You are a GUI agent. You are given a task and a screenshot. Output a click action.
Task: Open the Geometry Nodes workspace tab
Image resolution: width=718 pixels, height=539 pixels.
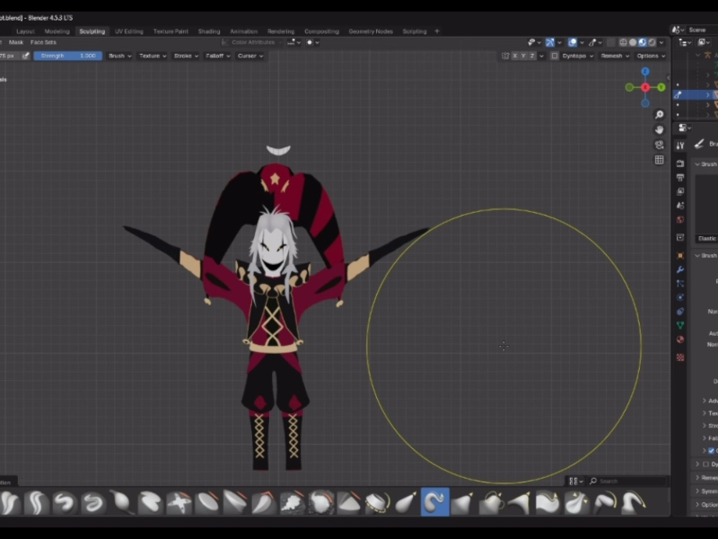click(371, 31)
